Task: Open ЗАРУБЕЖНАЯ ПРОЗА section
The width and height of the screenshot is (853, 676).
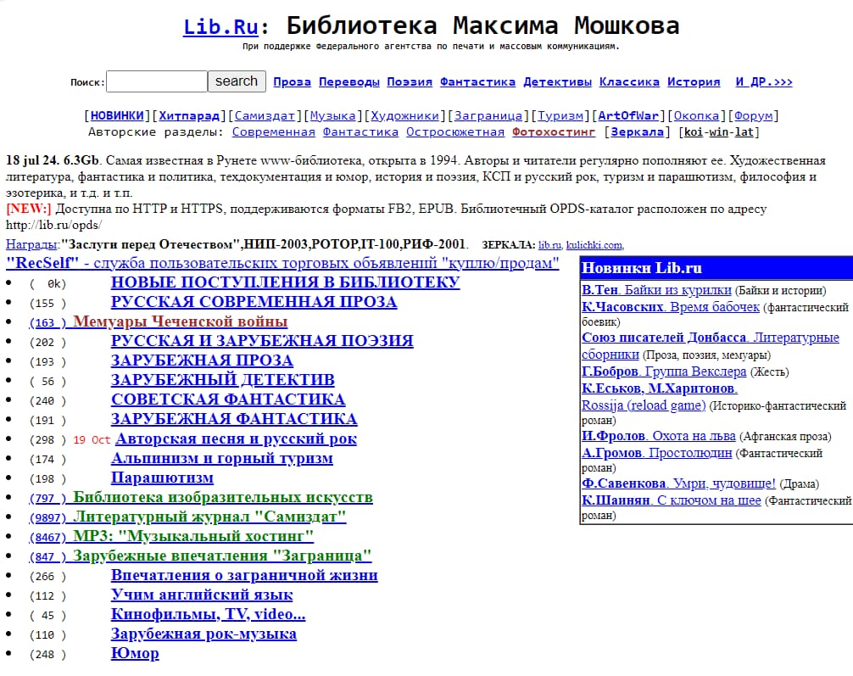Action: [202, 360]
